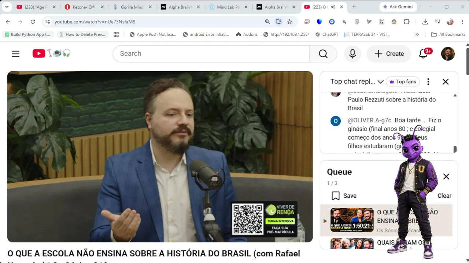Toggle the Top fans chip
469x263 pixels.
click(x=403, y=82)
